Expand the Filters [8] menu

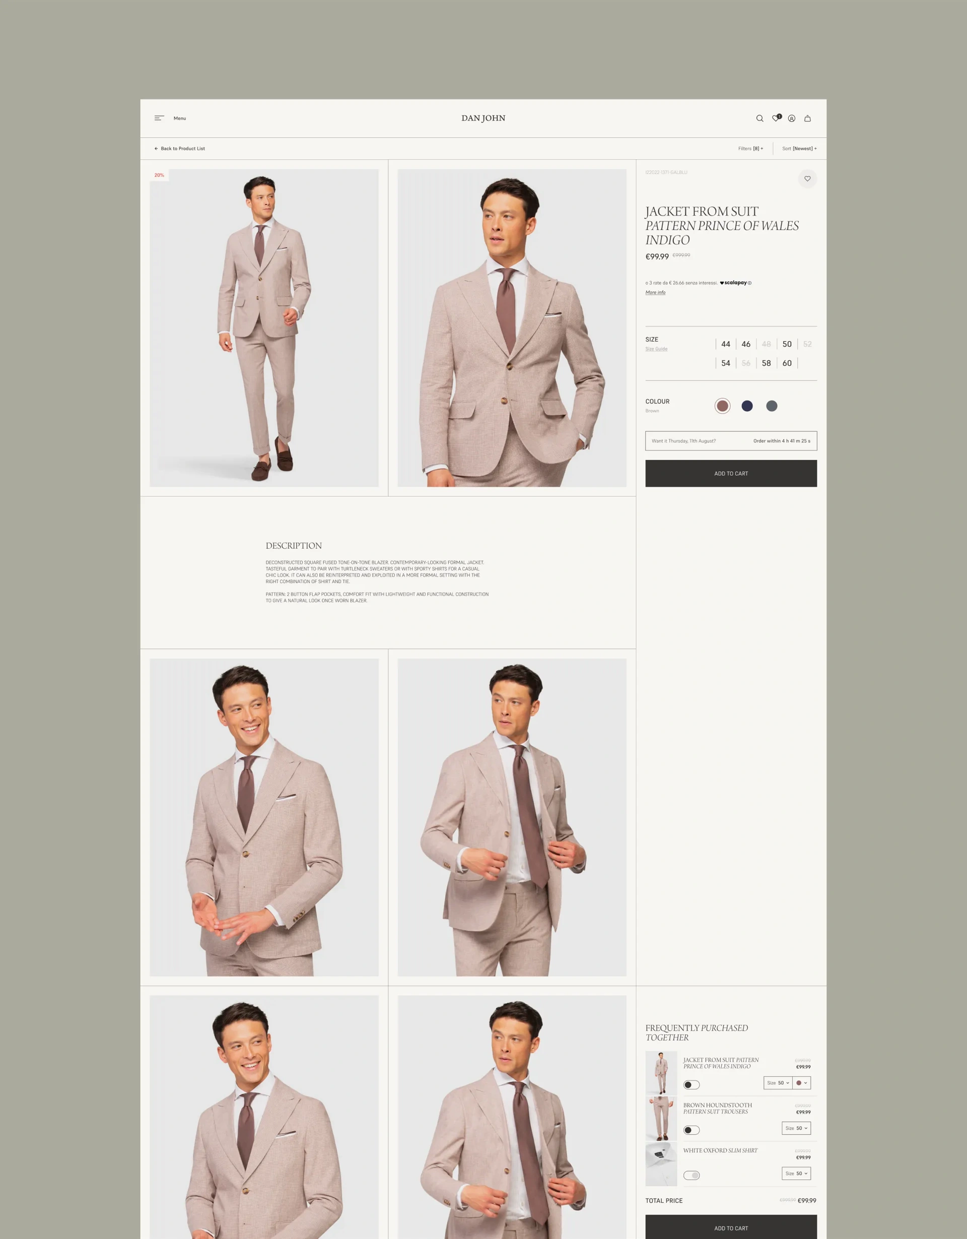(x=750, y=149)
